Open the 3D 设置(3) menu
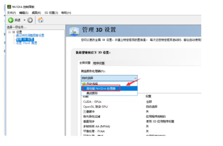Image resolution: width=223 pixels, height=146 pixels. point(51,13)
